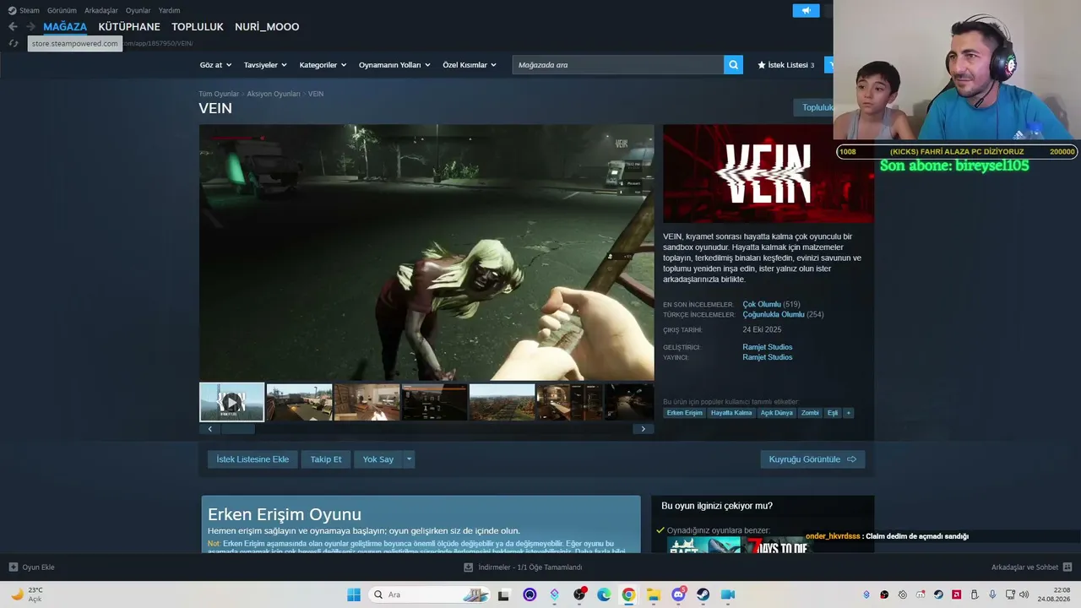Open the Windows Start menu
The image size is (1081, 608).
[x=354, y=594]
